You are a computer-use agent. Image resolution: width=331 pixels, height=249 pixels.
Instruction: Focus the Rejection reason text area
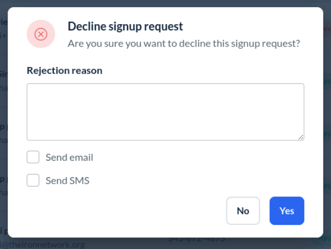pos(165,112)
